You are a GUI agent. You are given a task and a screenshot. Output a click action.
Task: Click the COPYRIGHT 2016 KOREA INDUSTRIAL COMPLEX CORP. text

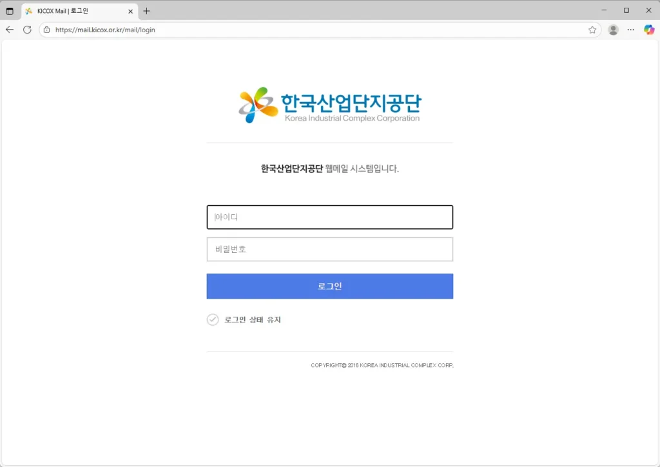[x=382, y=365]
